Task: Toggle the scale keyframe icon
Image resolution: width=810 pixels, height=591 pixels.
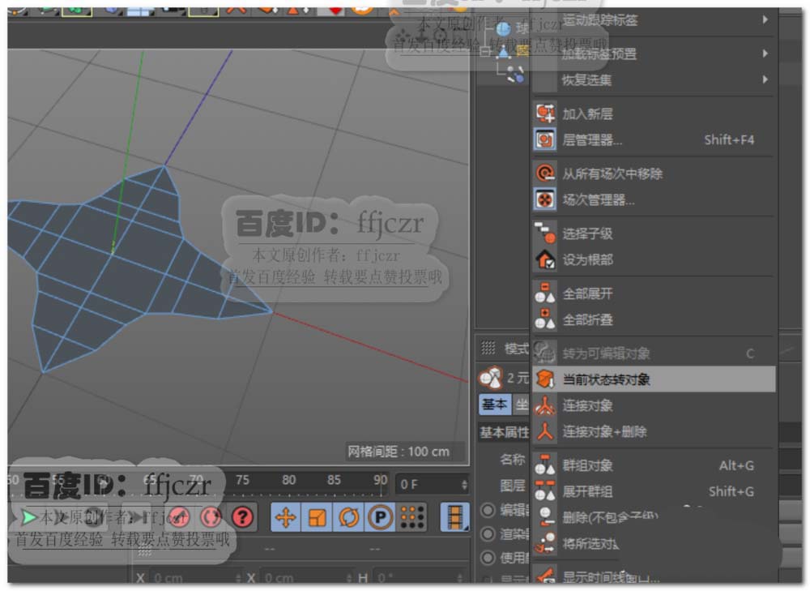Action: [317, 517]
